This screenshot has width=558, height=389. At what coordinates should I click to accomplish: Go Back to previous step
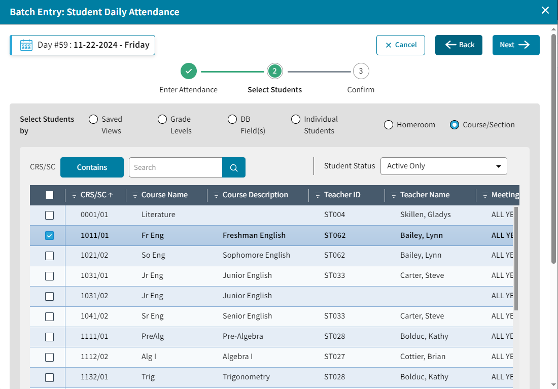coord(459,45)
